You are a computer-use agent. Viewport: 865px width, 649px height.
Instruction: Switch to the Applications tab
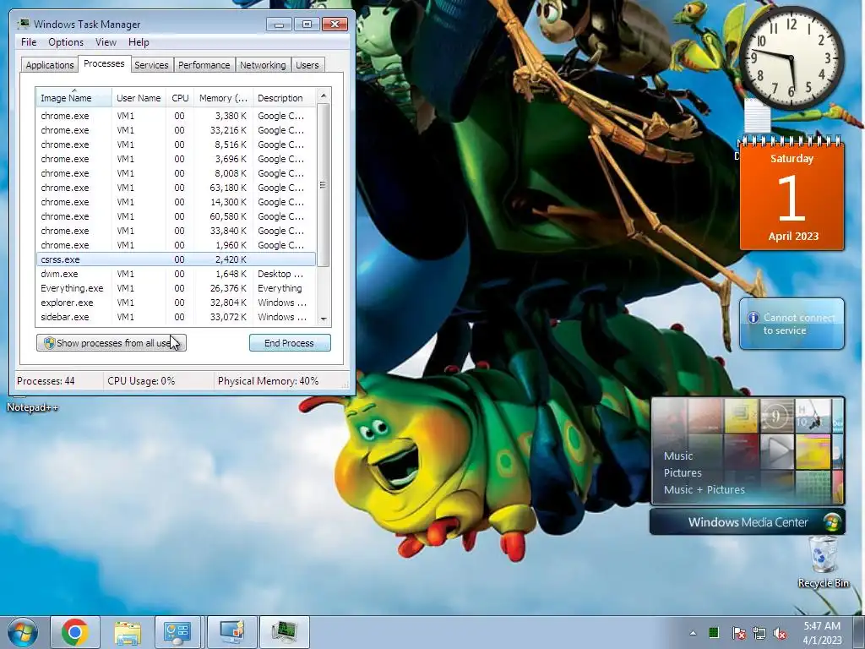click(x=50, y=65)
